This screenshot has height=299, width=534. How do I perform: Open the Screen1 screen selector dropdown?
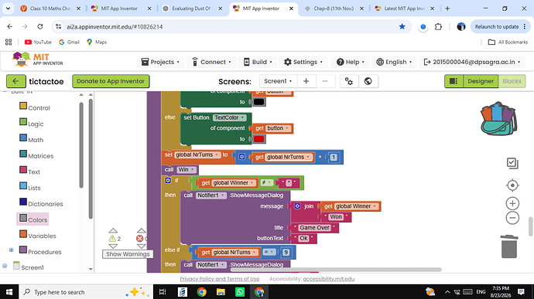(278, 81)
